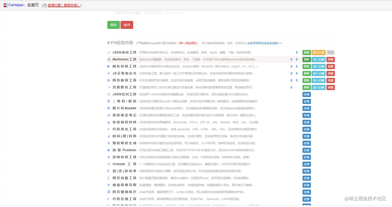Click the JSON美化工具 row icon
392x207 pixels.
(x=109, y=52)
